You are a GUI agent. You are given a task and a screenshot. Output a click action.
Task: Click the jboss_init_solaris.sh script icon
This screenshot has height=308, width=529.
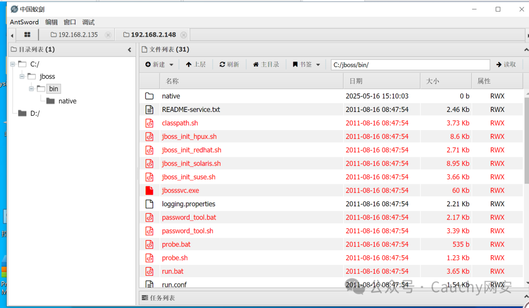(149, 164)
